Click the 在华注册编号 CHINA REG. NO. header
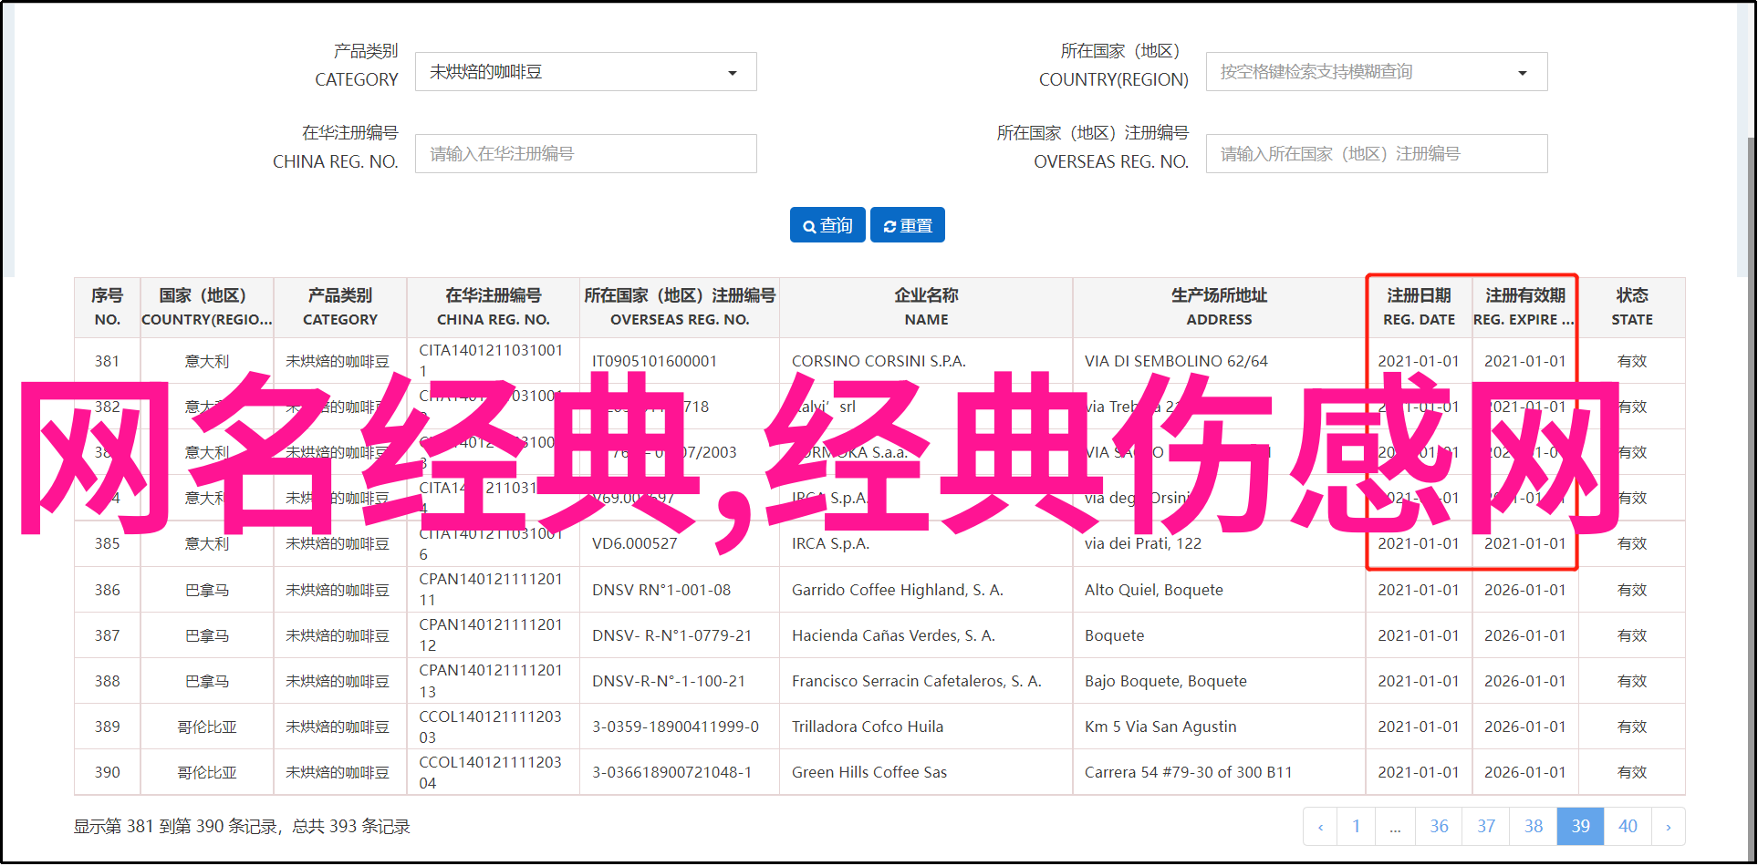The height and width of the screenshot is (866, 1758). coord(494,307)
